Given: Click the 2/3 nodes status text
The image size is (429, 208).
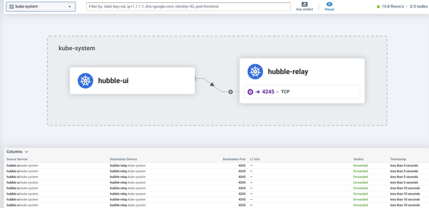Looking at the screenshot, I should [418, 6].
